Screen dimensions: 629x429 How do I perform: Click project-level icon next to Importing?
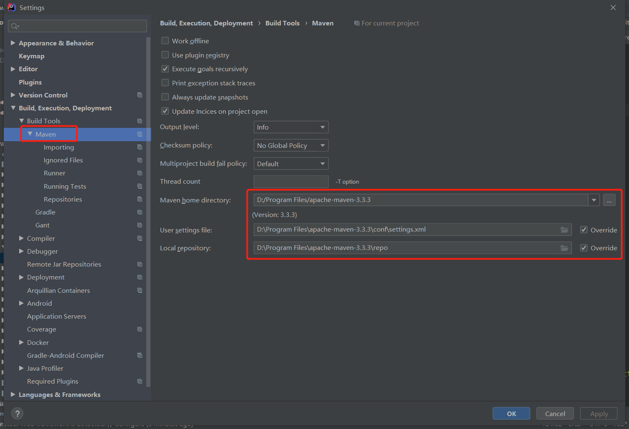tap(140, 147)
